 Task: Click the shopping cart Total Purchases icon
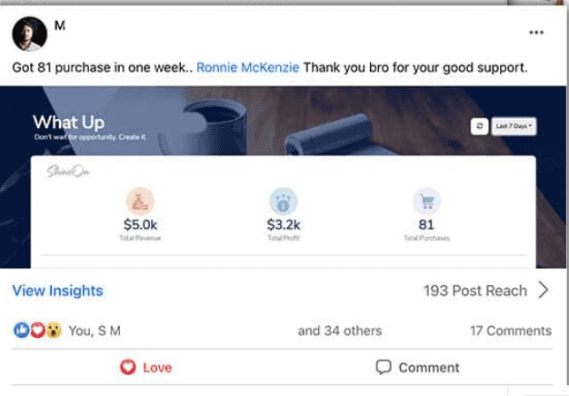coord(426,202)
